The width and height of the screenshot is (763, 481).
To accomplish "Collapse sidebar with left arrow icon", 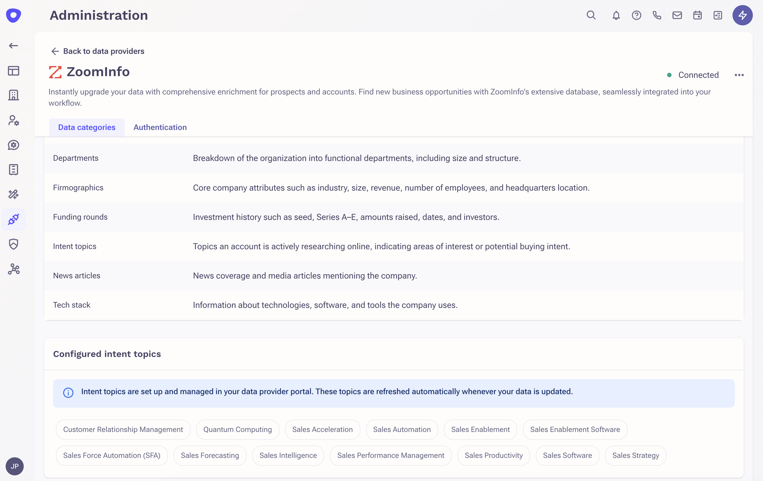I will pos(13,46).
